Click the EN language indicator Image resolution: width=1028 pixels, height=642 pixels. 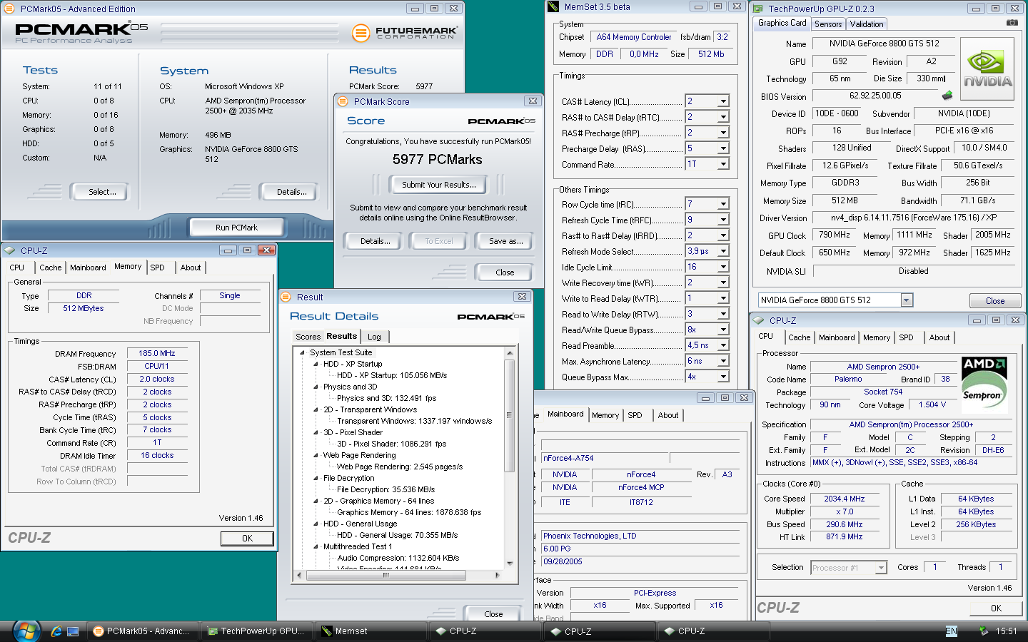[x=951, y=631]
